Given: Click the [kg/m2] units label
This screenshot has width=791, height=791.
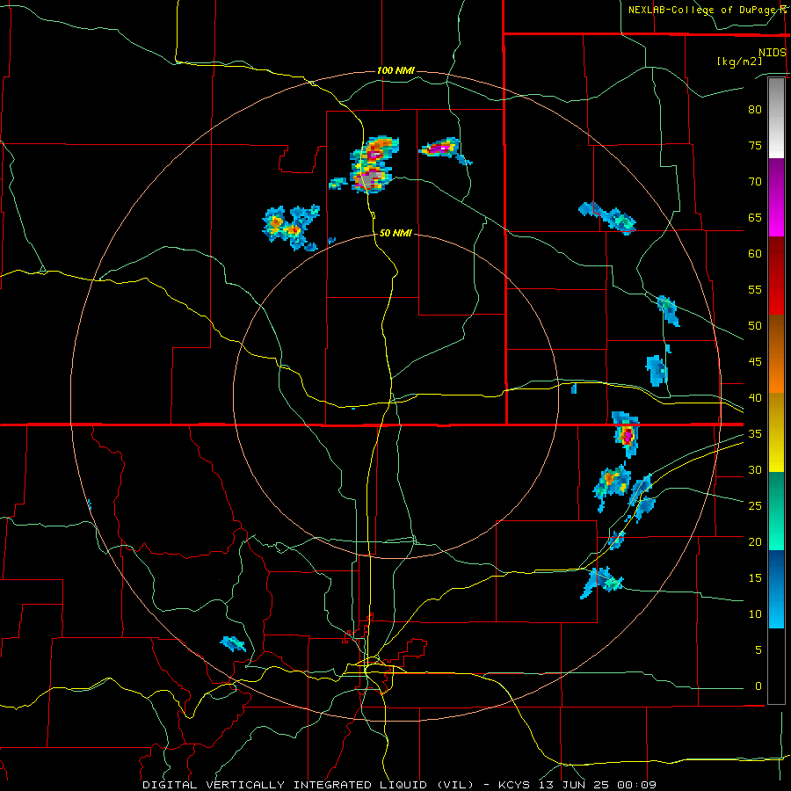Looking at the screenshot, I should (x=739, y=62).
